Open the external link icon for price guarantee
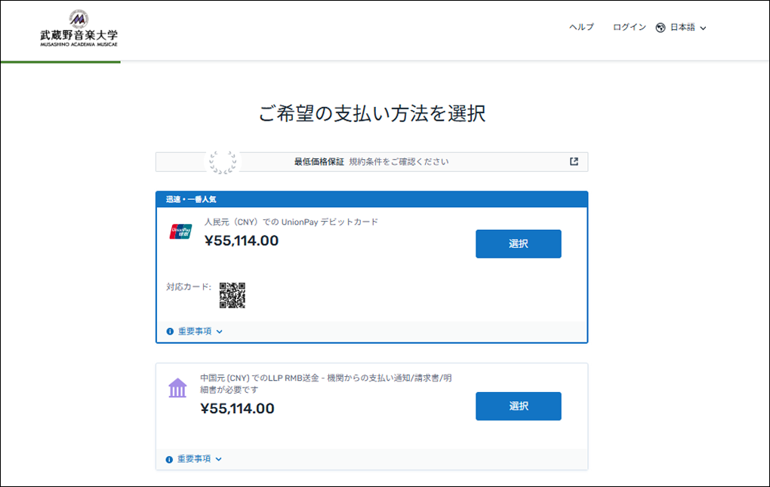 point(574,161)
